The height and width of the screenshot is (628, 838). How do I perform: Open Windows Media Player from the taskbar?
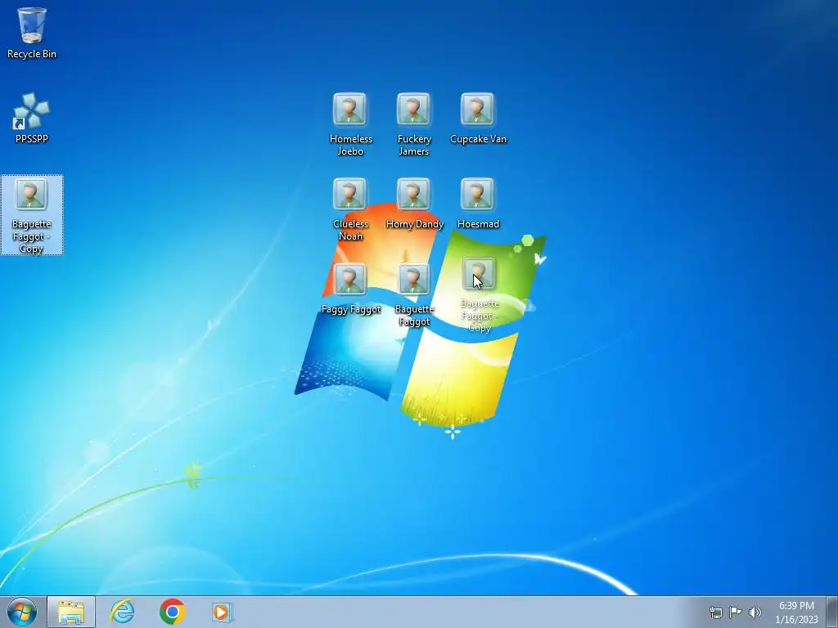click(x=222, y=612)
